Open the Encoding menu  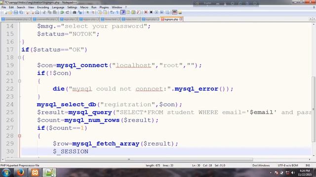tap(43, 7)
